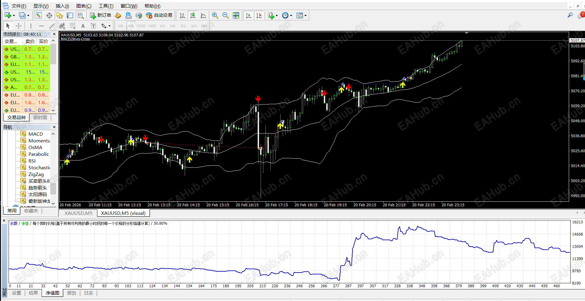Select the vertical line drawing tool
The height and width of the screenshot is (301, 585).
point(31,26)
